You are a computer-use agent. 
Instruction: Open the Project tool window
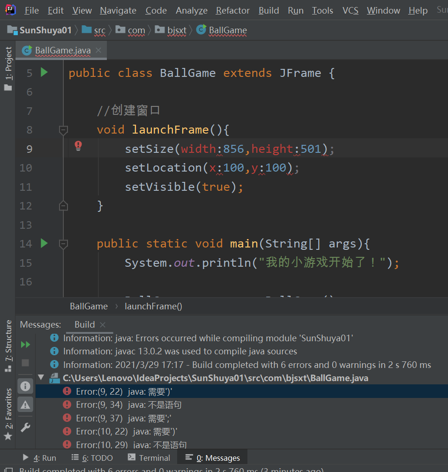[x=8, y=68]
